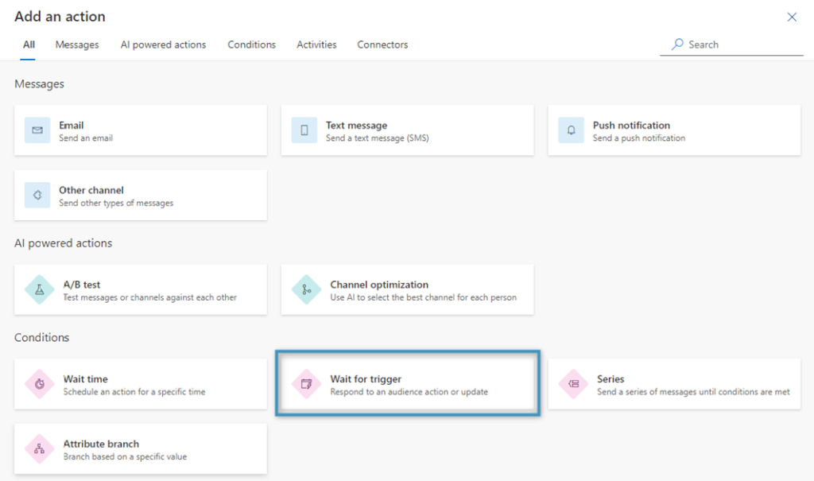Click 'Respond to an audience action or update'
Viewport: 814px width, 481px height.
409,392
